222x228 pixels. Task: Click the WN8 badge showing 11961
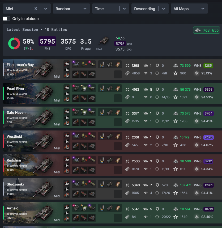point(209,185)
